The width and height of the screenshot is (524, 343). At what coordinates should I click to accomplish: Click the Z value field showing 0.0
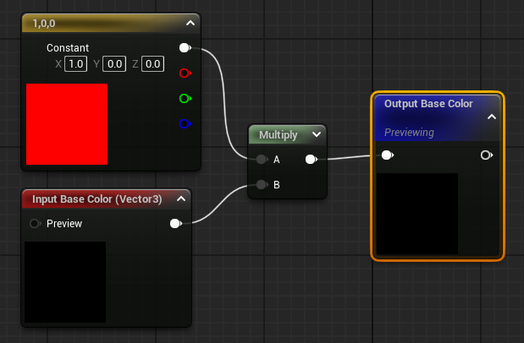point(153,63)
